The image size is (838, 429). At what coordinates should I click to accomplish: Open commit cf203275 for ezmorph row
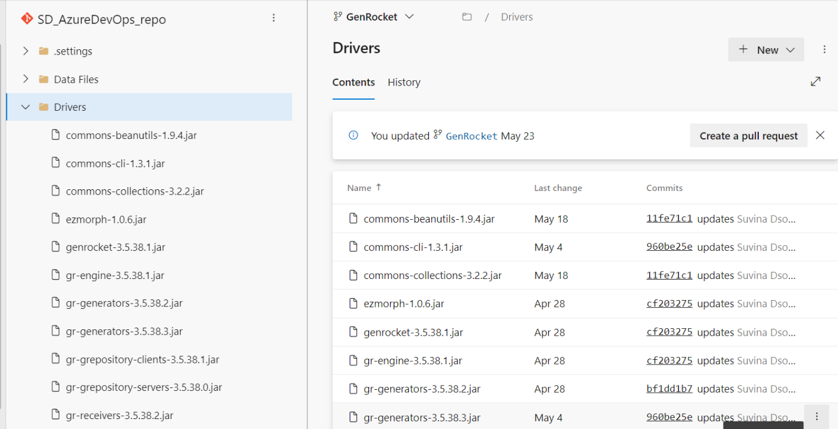point(670,303)
